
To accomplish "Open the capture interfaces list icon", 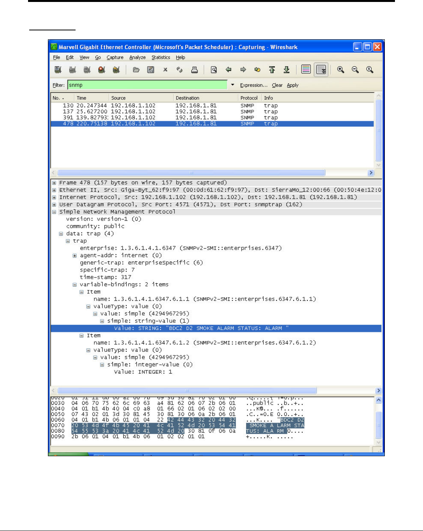I will (58, 70).
